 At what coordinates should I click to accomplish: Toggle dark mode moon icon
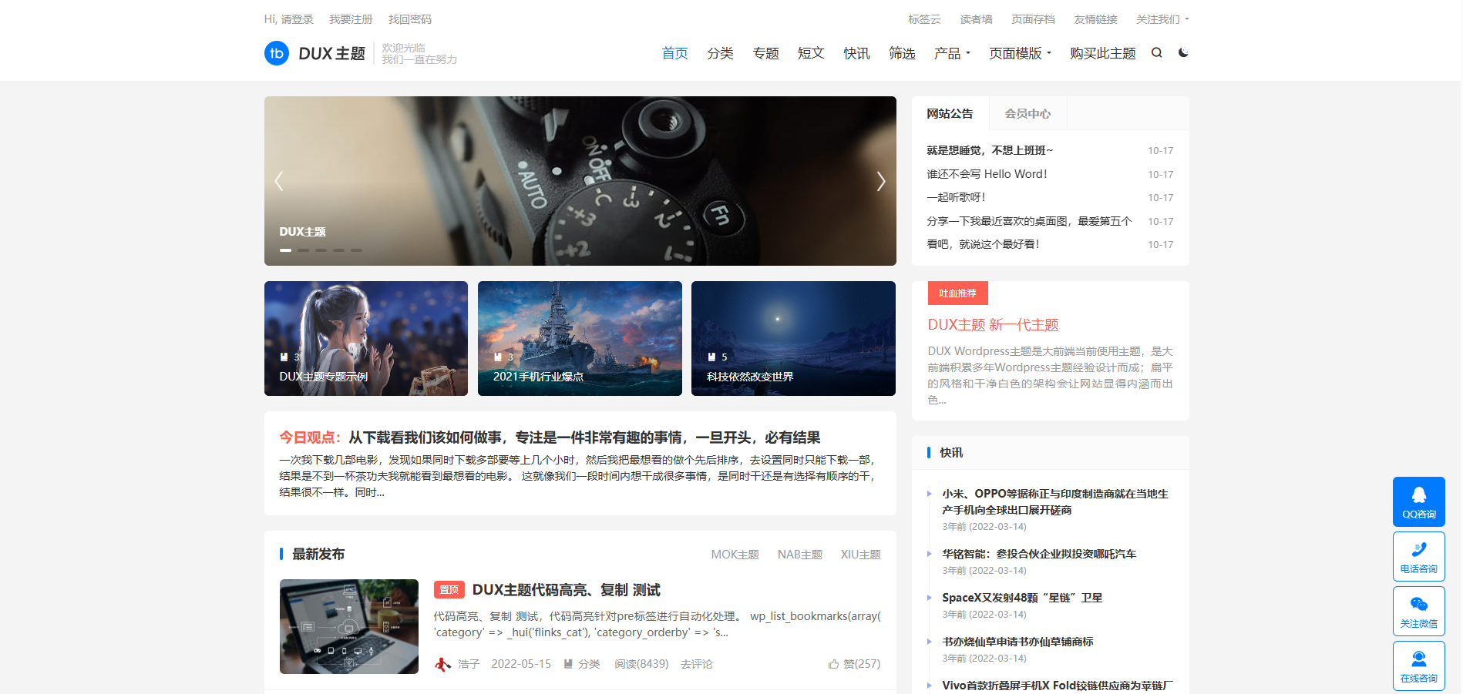pos(1183,53)
